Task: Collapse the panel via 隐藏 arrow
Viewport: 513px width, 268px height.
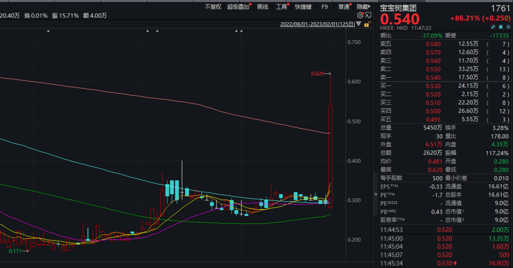Action: pos(363,7)
